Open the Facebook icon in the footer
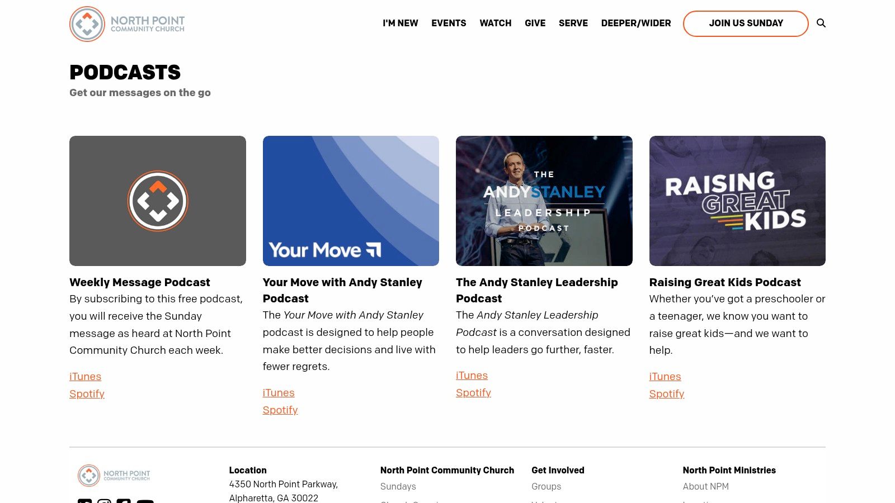The height and width of the screenshot is (503, 895). coord(124,501)
